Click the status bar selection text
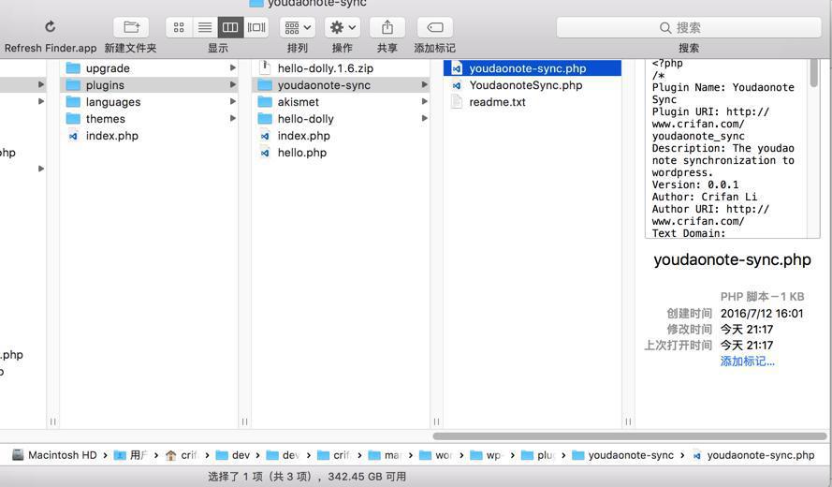The width and height of the screenshot is (832, 487). click(x=307, y=477)
